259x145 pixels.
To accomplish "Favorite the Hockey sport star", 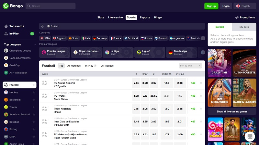I will (x=34, y=92).
